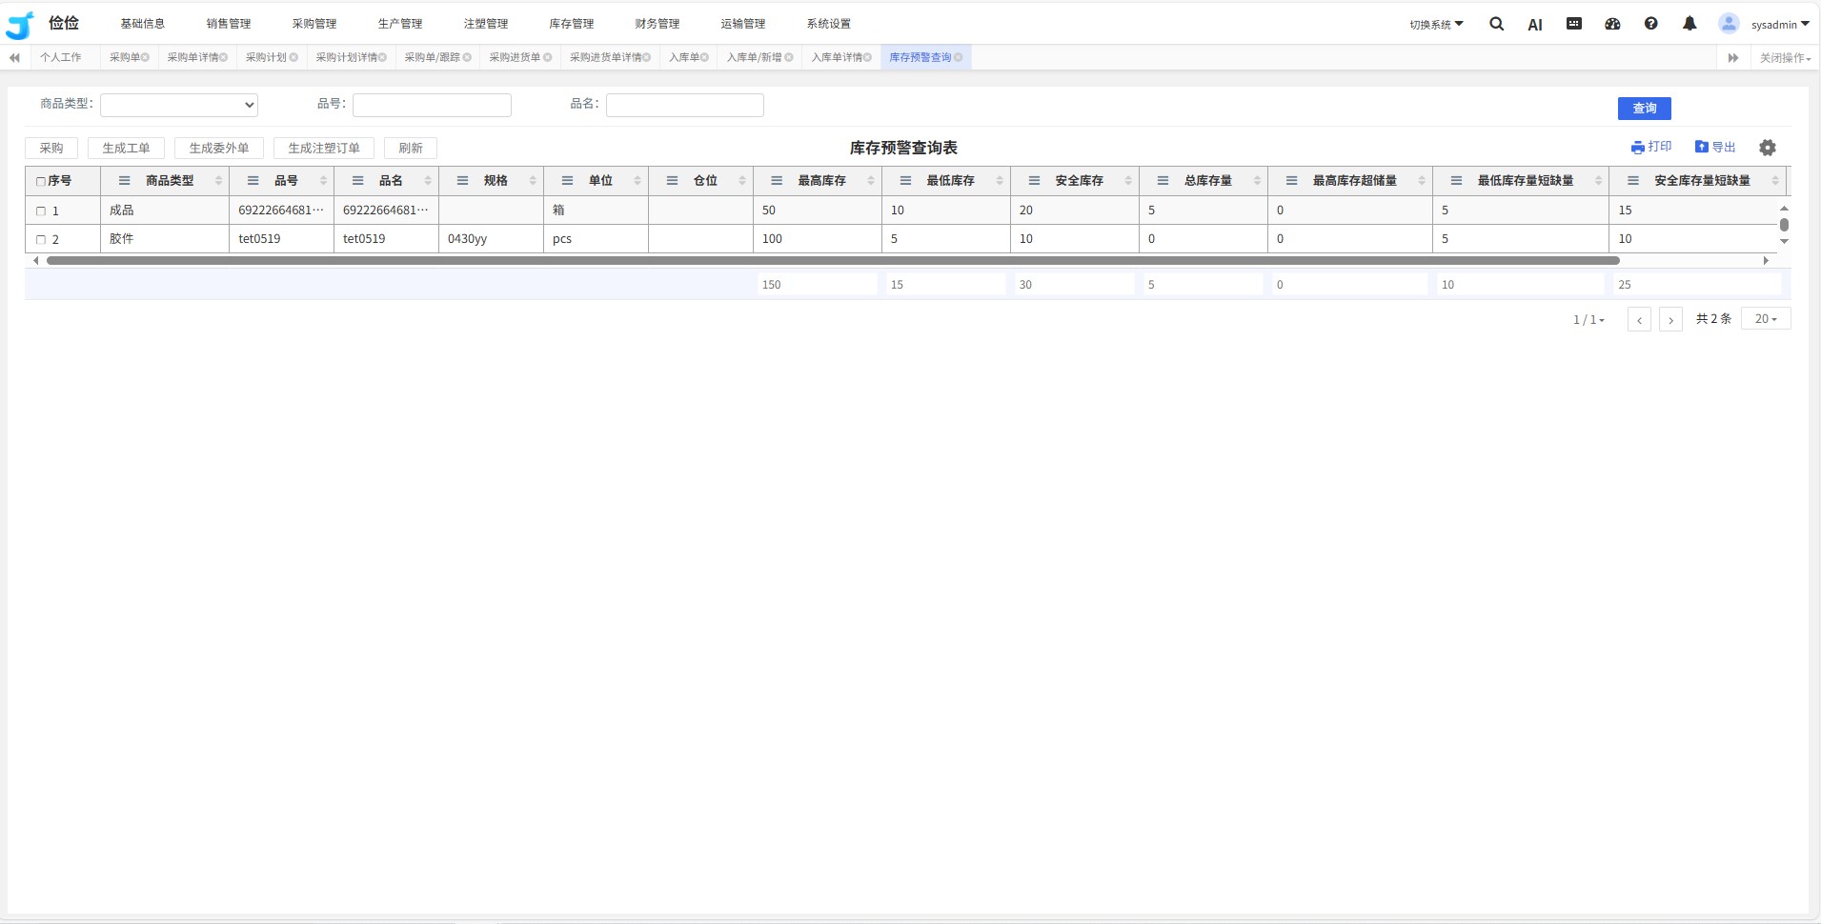The height and width of the screenshot is (924, 1821).
Task: Open the 商品类型 dropdown
Action: click(179, 105)
